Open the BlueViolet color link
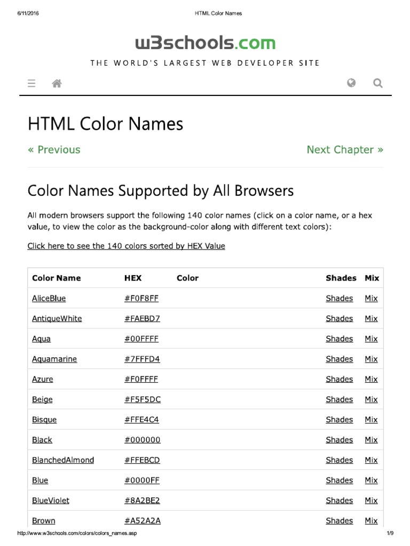 51,501
